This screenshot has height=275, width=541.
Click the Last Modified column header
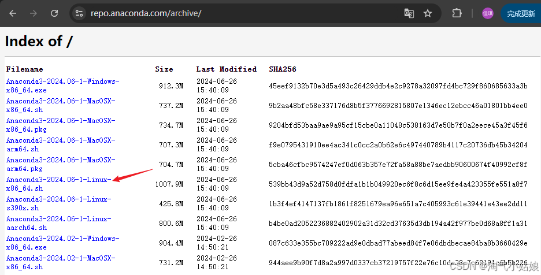click(227, 69)
